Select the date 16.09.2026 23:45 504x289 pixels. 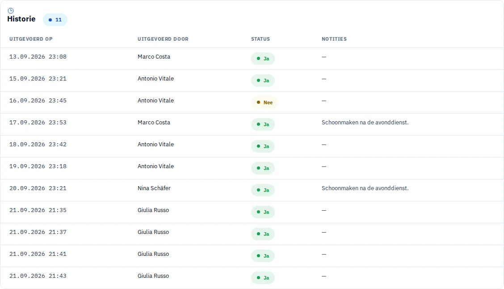tap(38, 101)
